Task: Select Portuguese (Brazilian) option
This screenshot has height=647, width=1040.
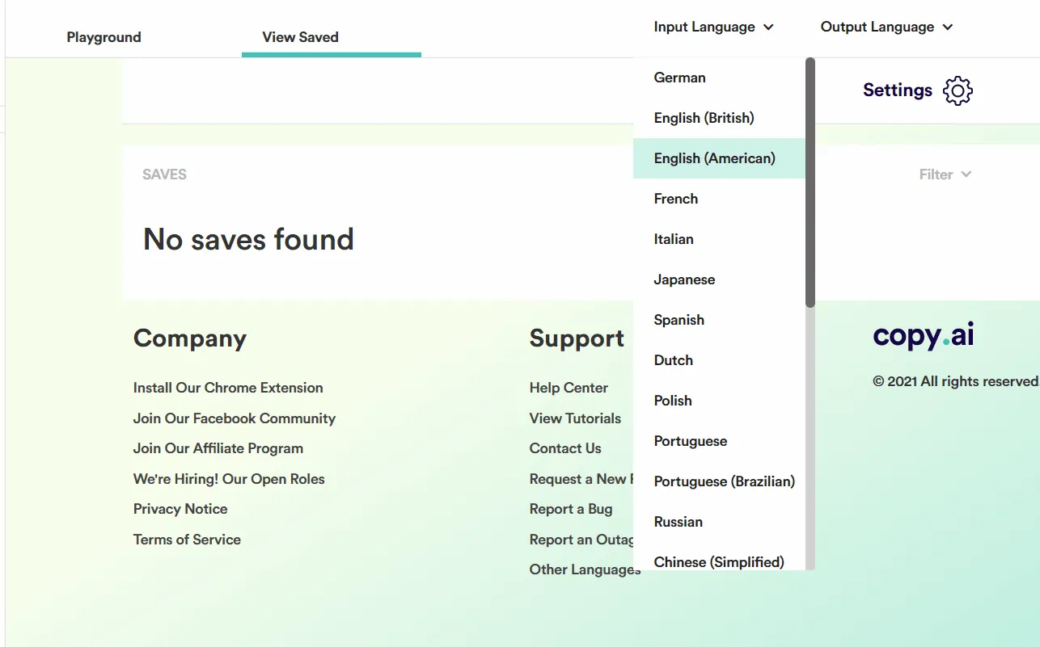Action: pos(719,481)
